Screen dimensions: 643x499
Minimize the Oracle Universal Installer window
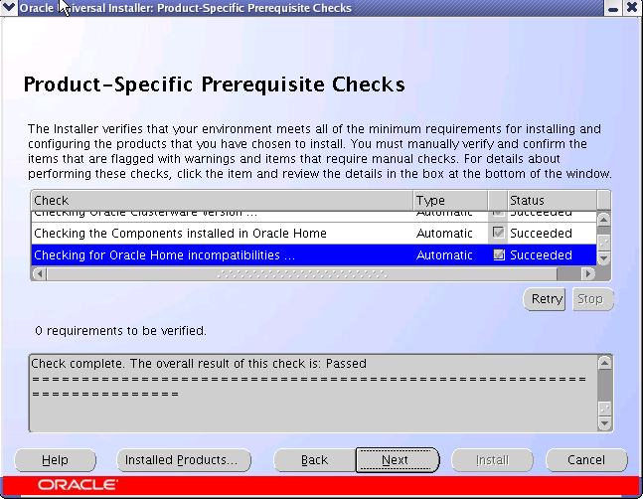613,8
